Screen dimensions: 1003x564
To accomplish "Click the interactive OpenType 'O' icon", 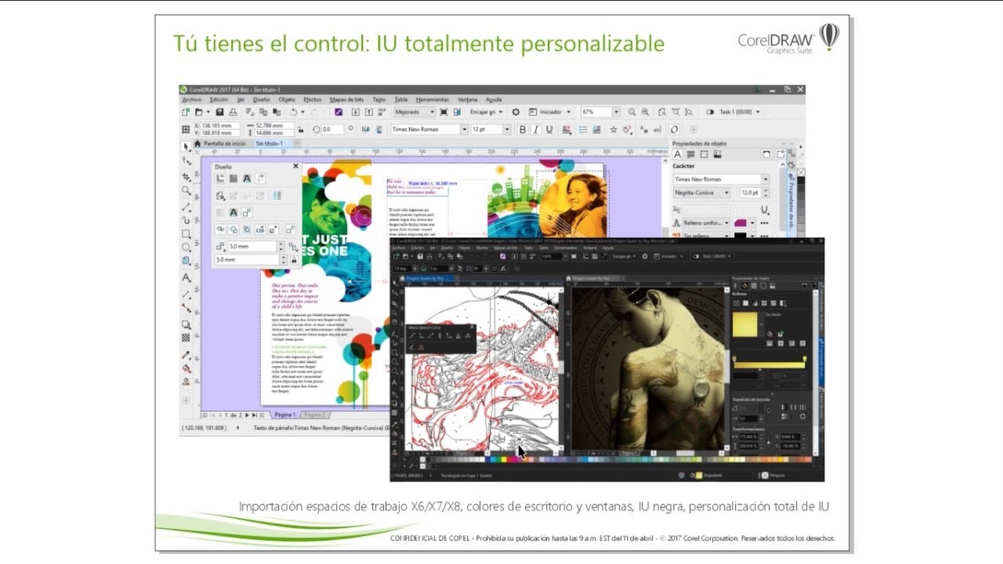I will click(x=674, y=130).
